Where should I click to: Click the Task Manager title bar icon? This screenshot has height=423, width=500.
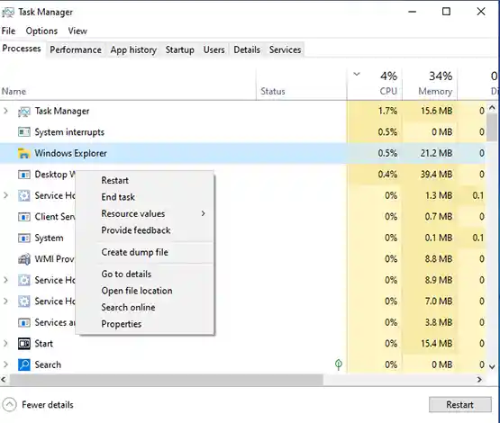tap(8, 13)
